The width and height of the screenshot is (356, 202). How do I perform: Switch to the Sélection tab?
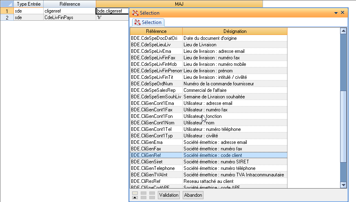click(x=148, y=22)
